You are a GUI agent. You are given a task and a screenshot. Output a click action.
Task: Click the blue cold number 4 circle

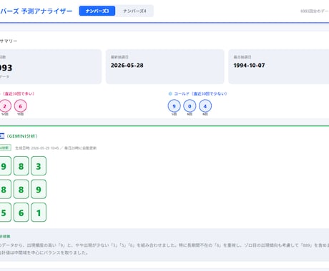tap(205, 106)
